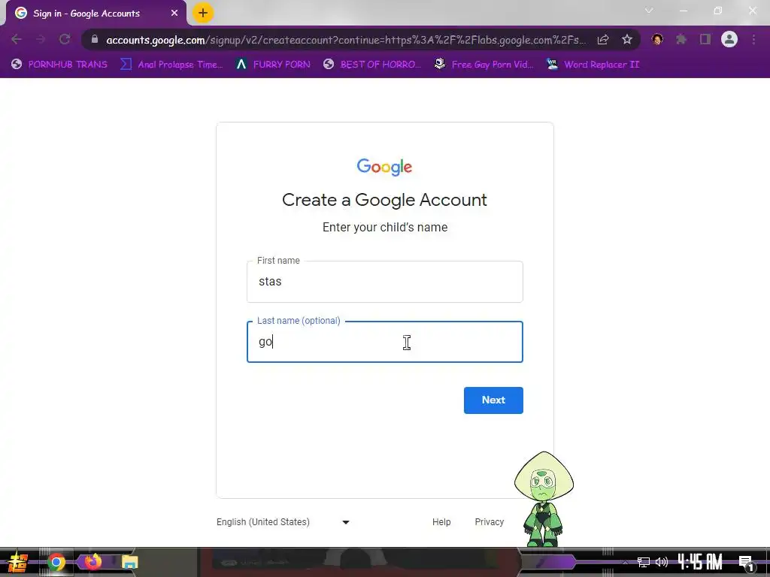Click the Next button
The width and height of the screenshot is (770, 577).
[x=493, y=400]
